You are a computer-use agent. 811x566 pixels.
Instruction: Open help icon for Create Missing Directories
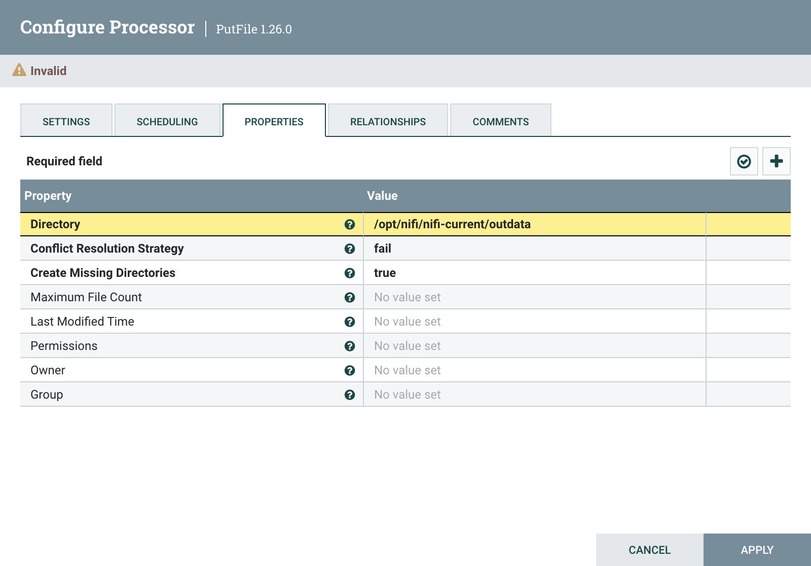click(x=349, y=273)
